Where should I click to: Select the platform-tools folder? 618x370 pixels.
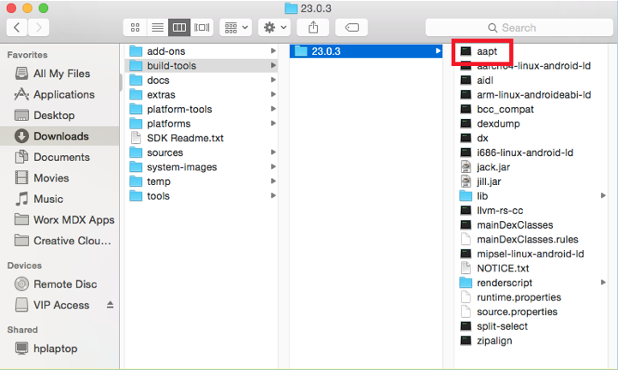pyautogui.click(x=201, y=109)
